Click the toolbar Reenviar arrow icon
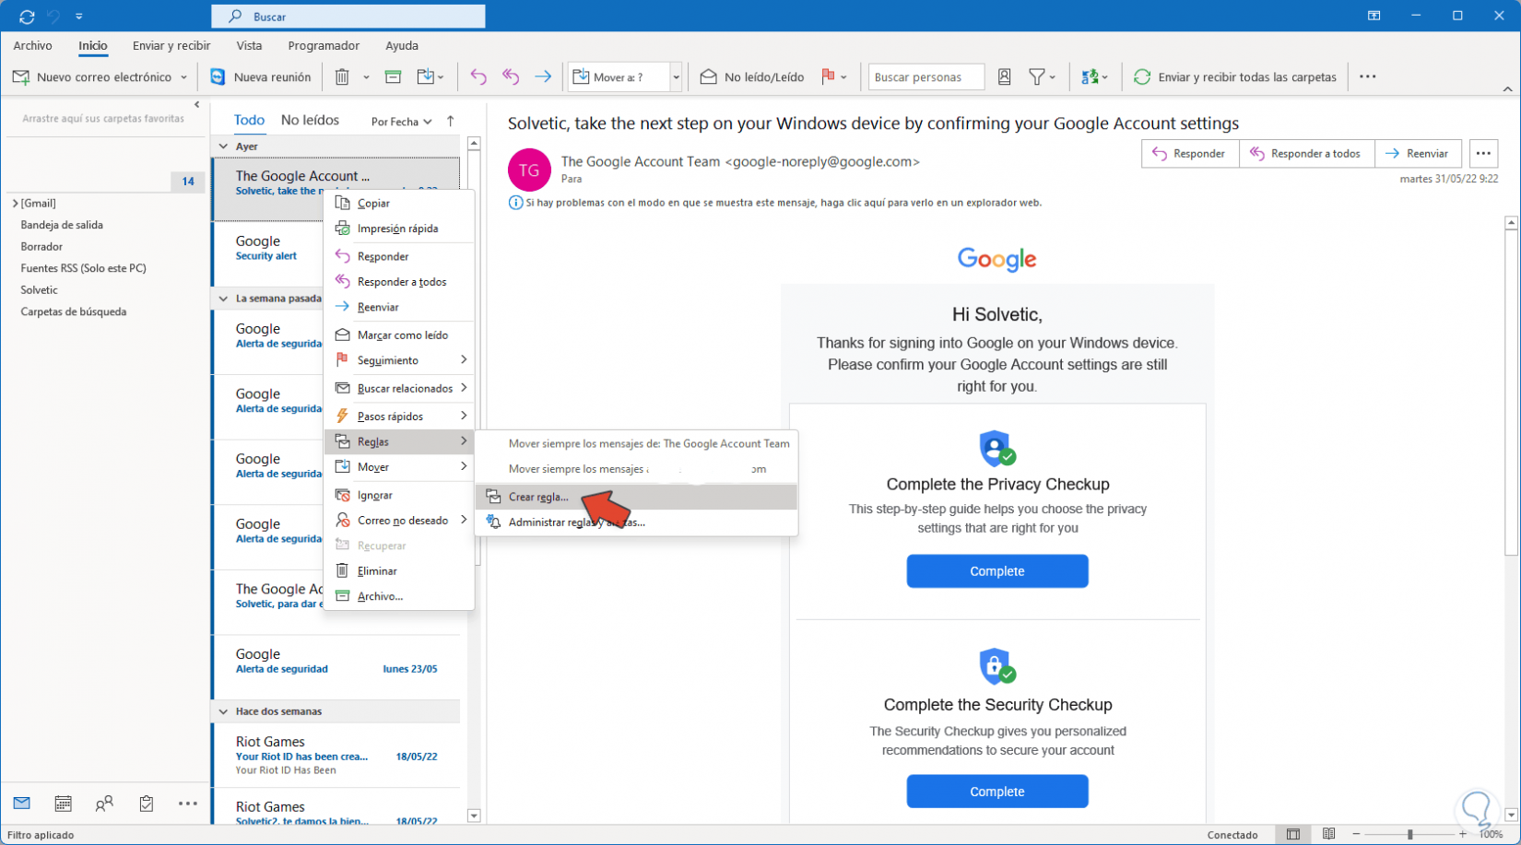 click(543, 77)
